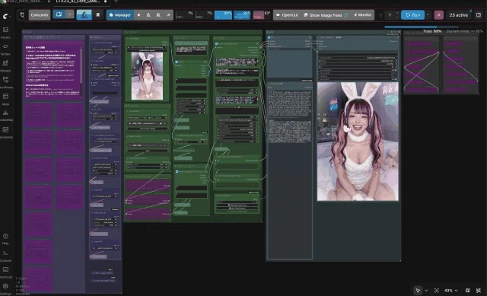487x296 pixels.
Task: Click the K Monitor button
Action: pyautogui.click(x=362, y=15)
